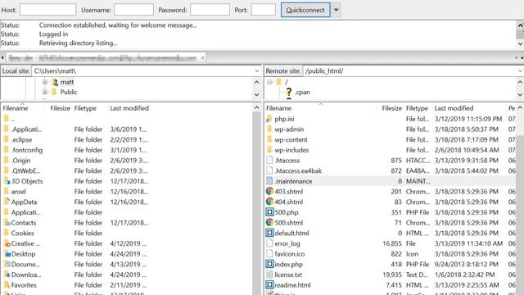The width and height of the screenshot is (524, 295).
Task: Open the Local site path dropdown
Action: coord(256,71)
